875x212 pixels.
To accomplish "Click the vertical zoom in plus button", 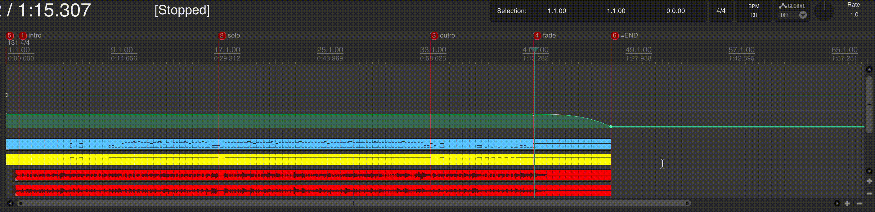I will 869,181.
